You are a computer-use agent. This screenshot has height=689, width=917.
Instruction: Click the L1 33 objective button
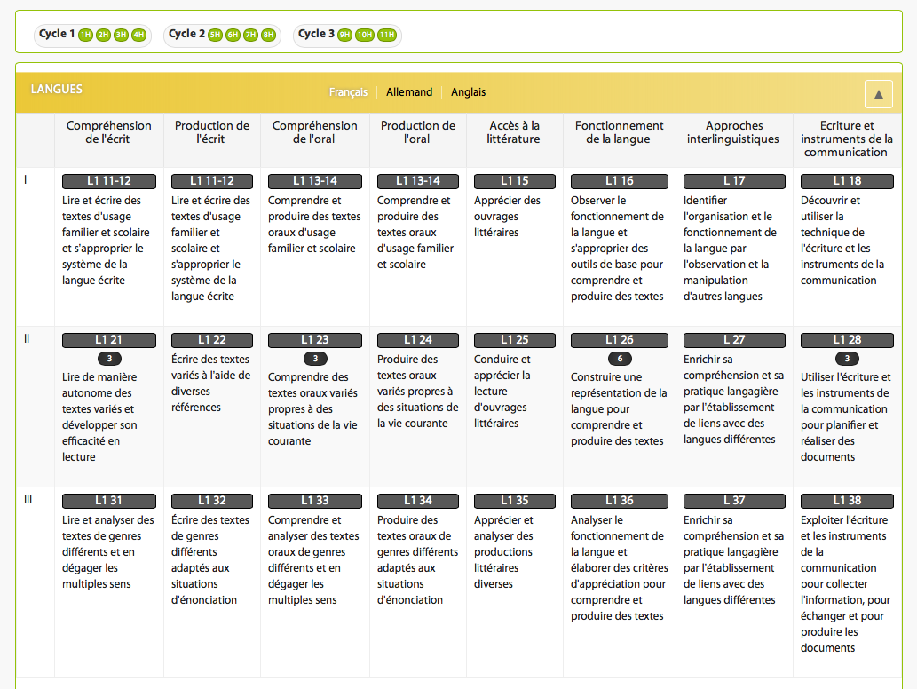click(x=315, y=501)
